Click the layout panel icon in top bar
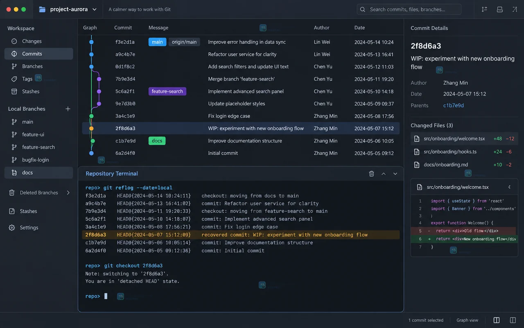 pos(499,9)
